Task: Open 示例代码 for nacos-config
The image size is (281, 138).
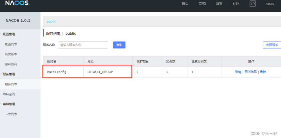Action: [x=251, y=72]
